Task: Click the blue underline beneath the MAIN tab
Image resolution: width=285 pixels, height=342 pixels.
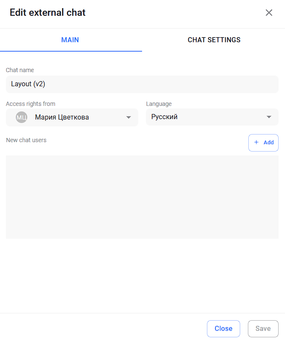Action: point(71,51)
